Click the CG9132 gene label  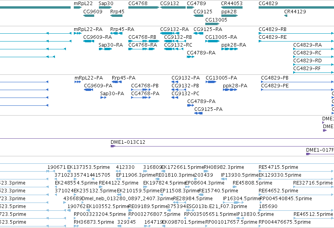[x=170, y=4]
